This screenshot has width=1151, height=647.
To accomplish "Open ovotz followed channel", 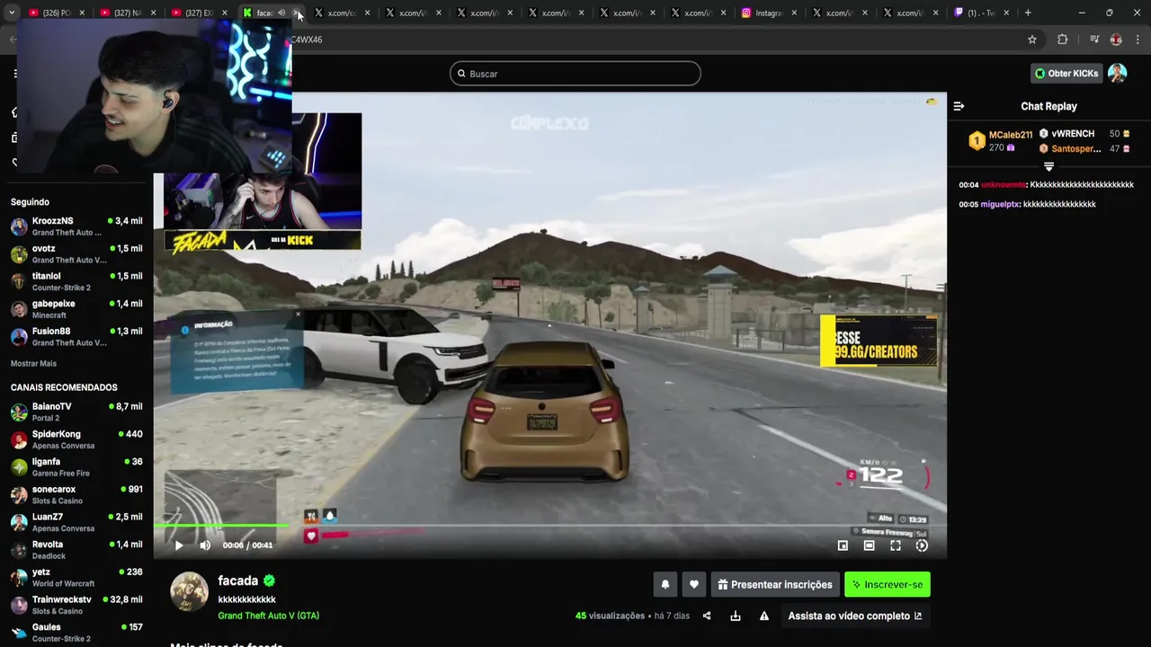I will click(x=76, y=254).
